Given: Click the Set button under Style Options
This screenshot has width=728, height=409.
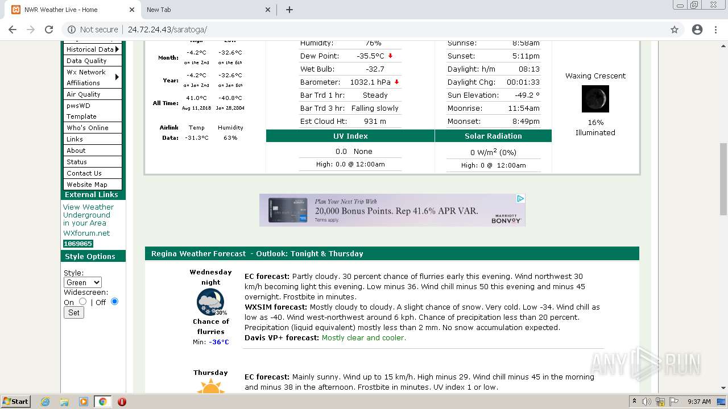Looking at the screenshot, I should tap(74, 312).
